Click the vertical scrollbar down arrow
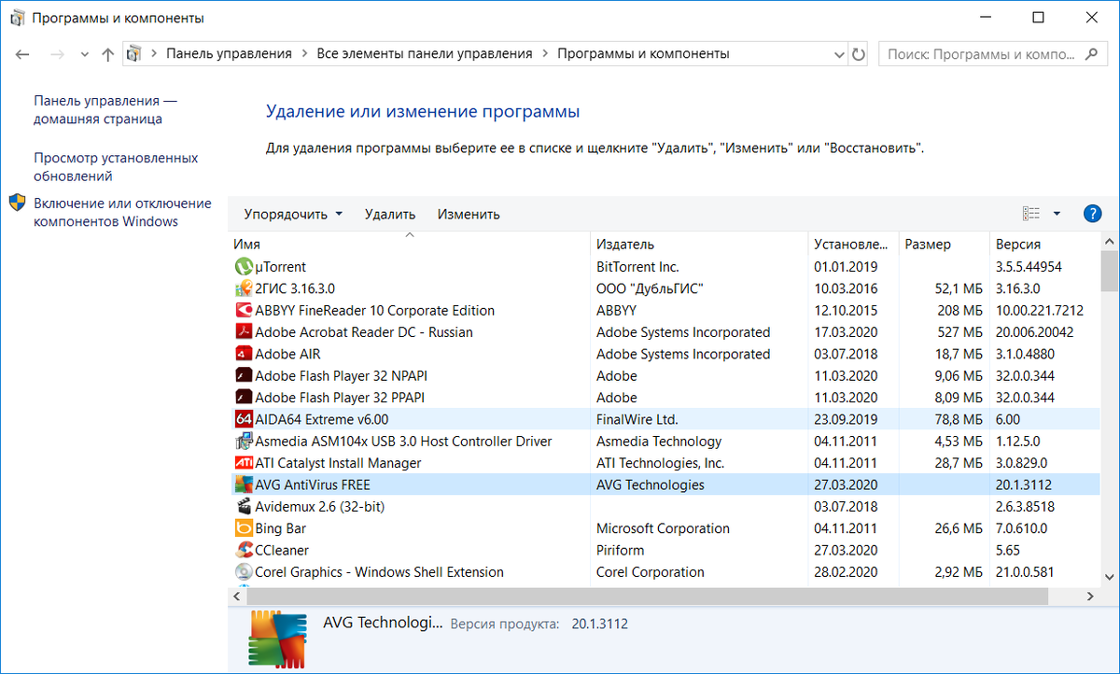1120x674 pixels. [1110, 579]
